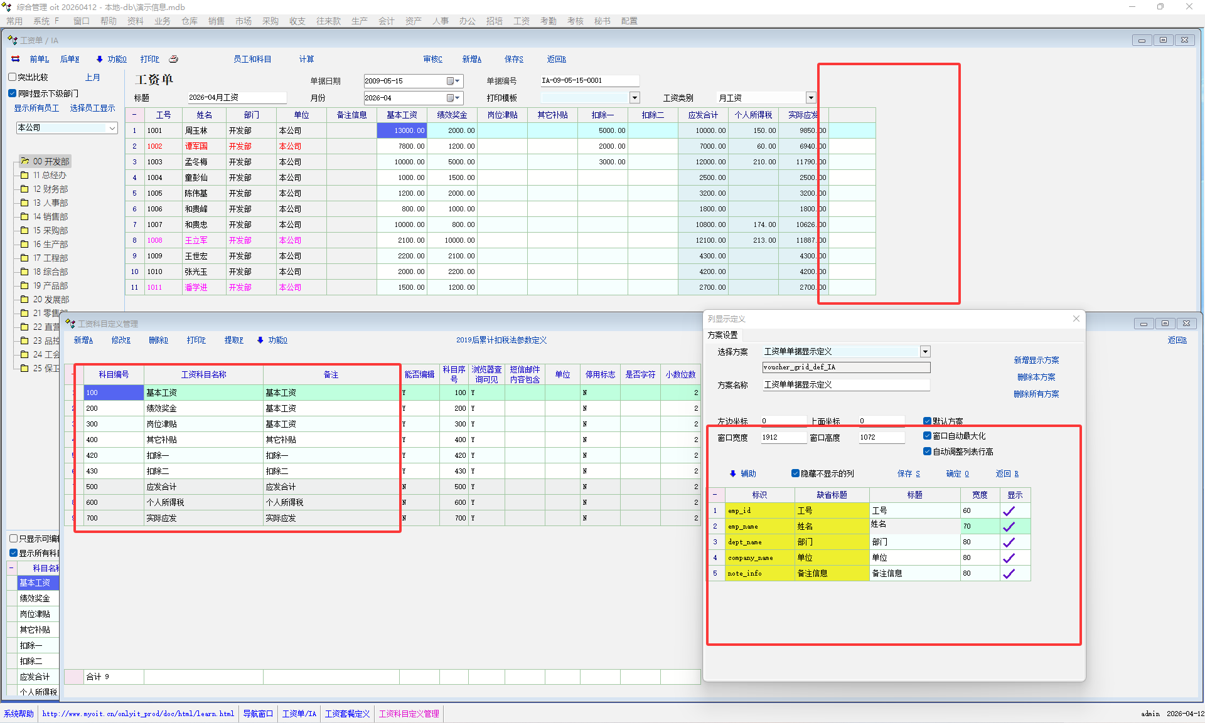Switch to 工资套餐定义 tab at bottom
The width and height of the screenshot is (1205, 723).
click(347, 714)
